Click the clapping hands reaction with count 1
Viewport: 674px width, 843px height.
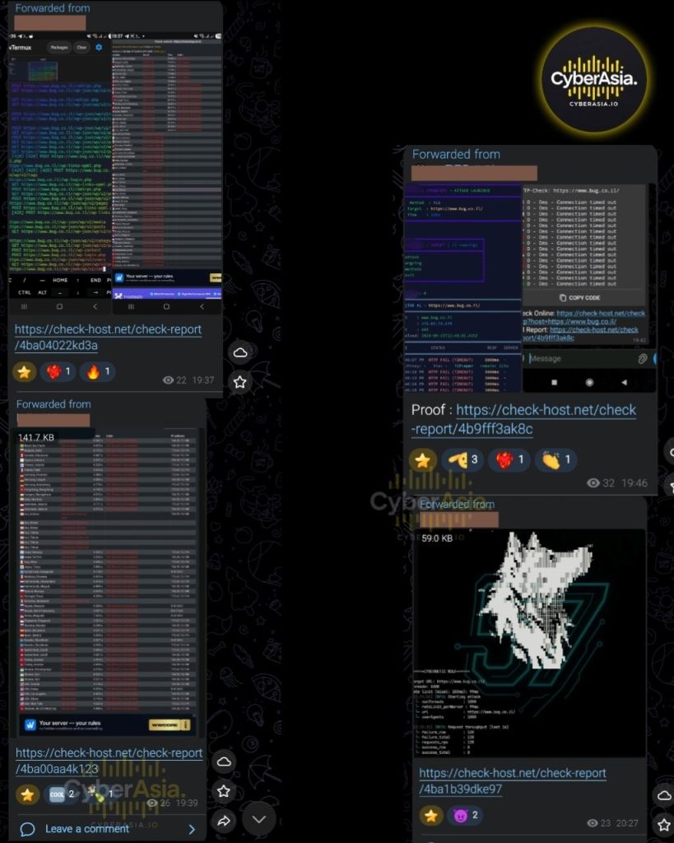tap(555, 459)
